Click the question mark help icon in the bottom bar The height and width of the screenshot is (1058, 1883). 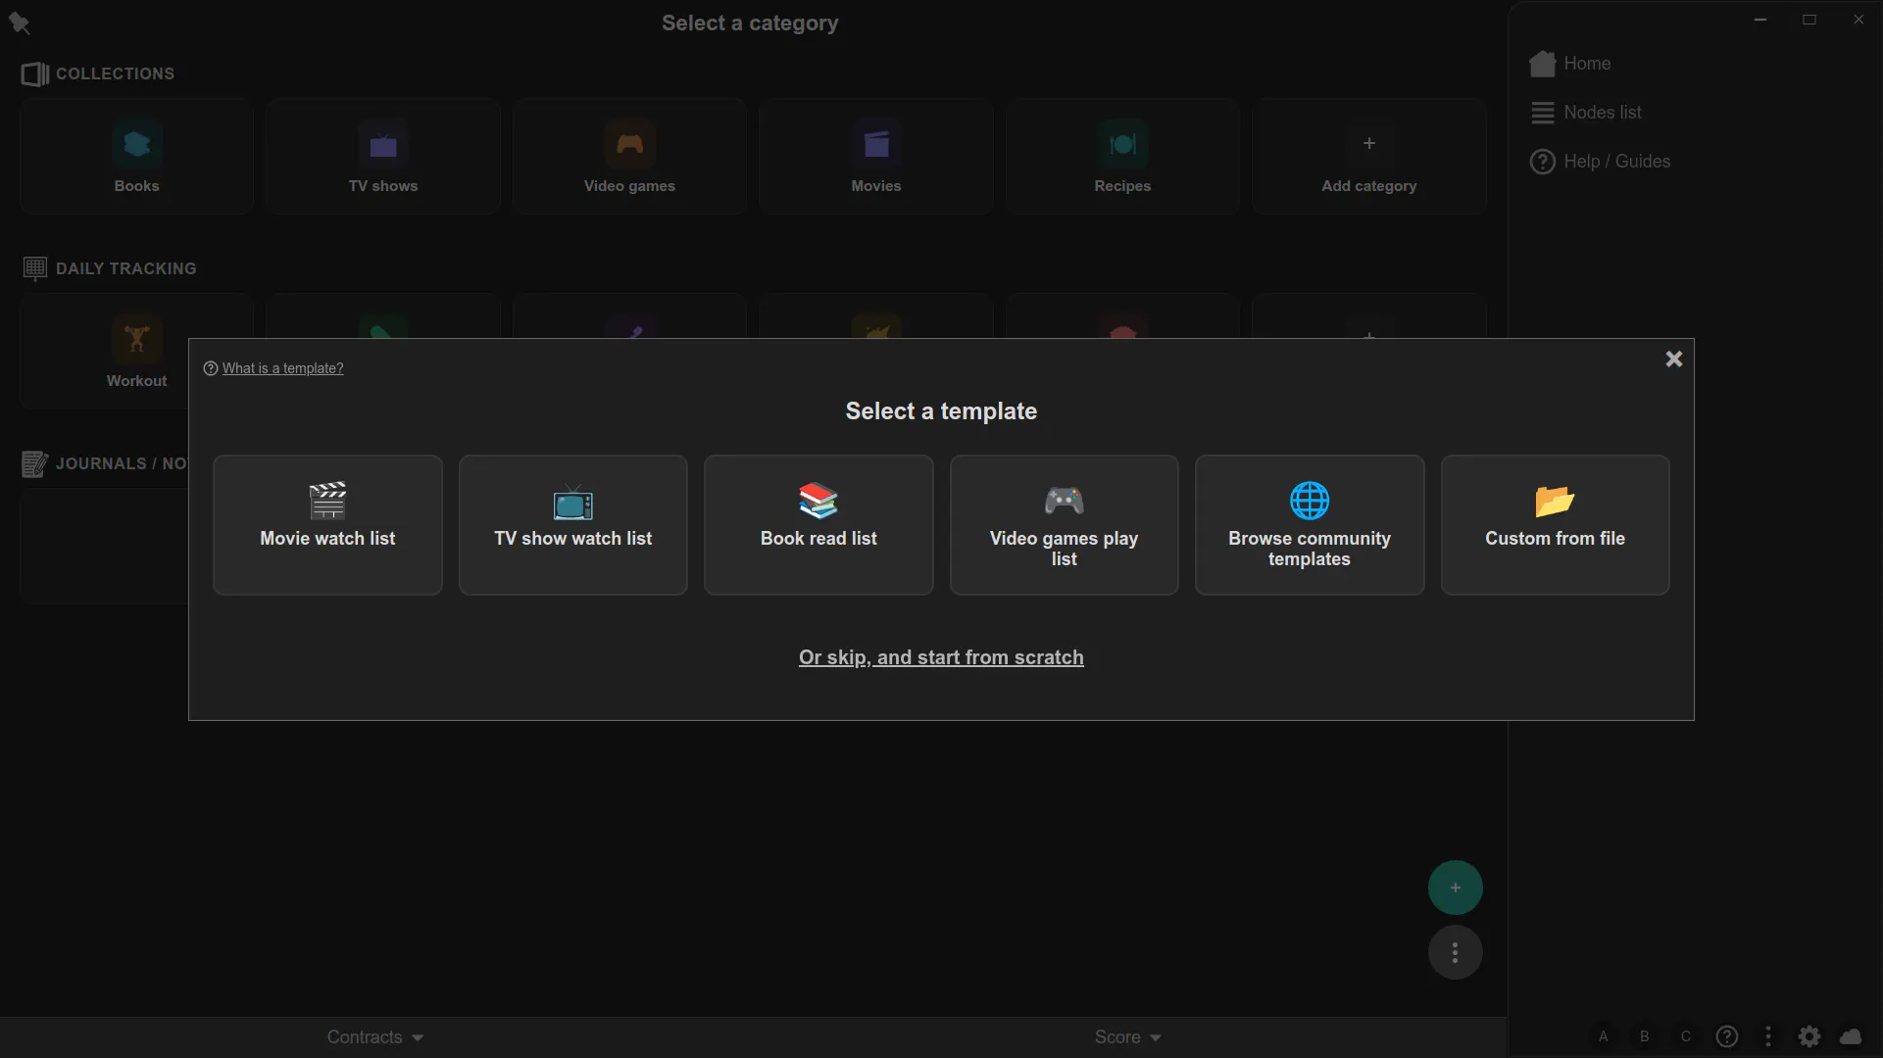click(1727, 1036)
